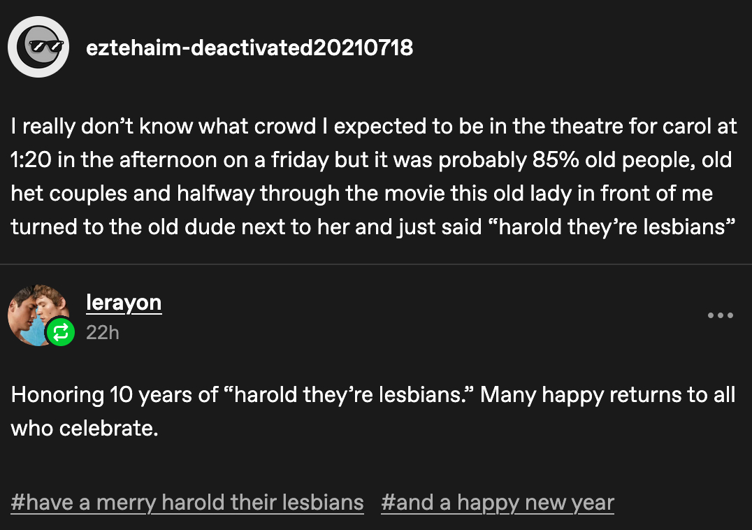The width and height of the screenshot is (752, 530).
Task: Open the #have a merry harold their lesbians tag
Action: (187, 502)
